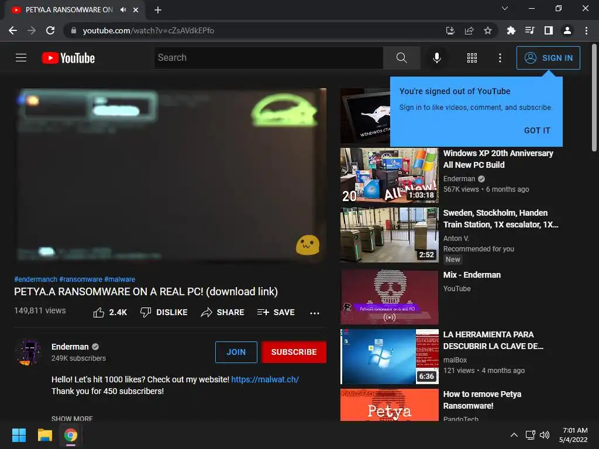View site information lock icon

(74, 30)
